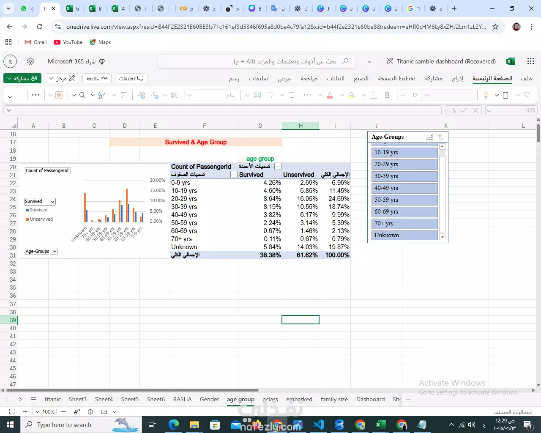Open the Formulas ribbon tab
This screenshot has width=541, height=433.
point(361,79)
